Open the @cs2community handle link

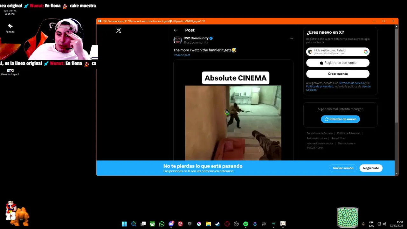click(x=196, y=42)
